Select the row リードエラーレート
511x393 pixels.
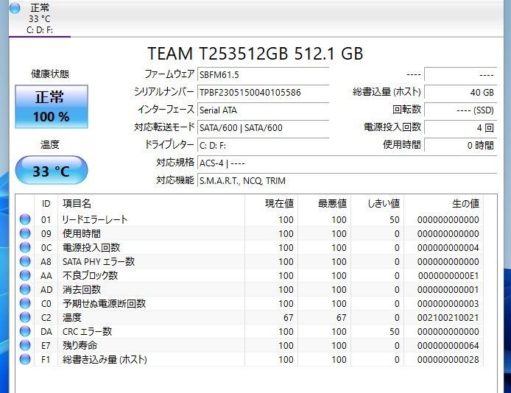[250, 219]
